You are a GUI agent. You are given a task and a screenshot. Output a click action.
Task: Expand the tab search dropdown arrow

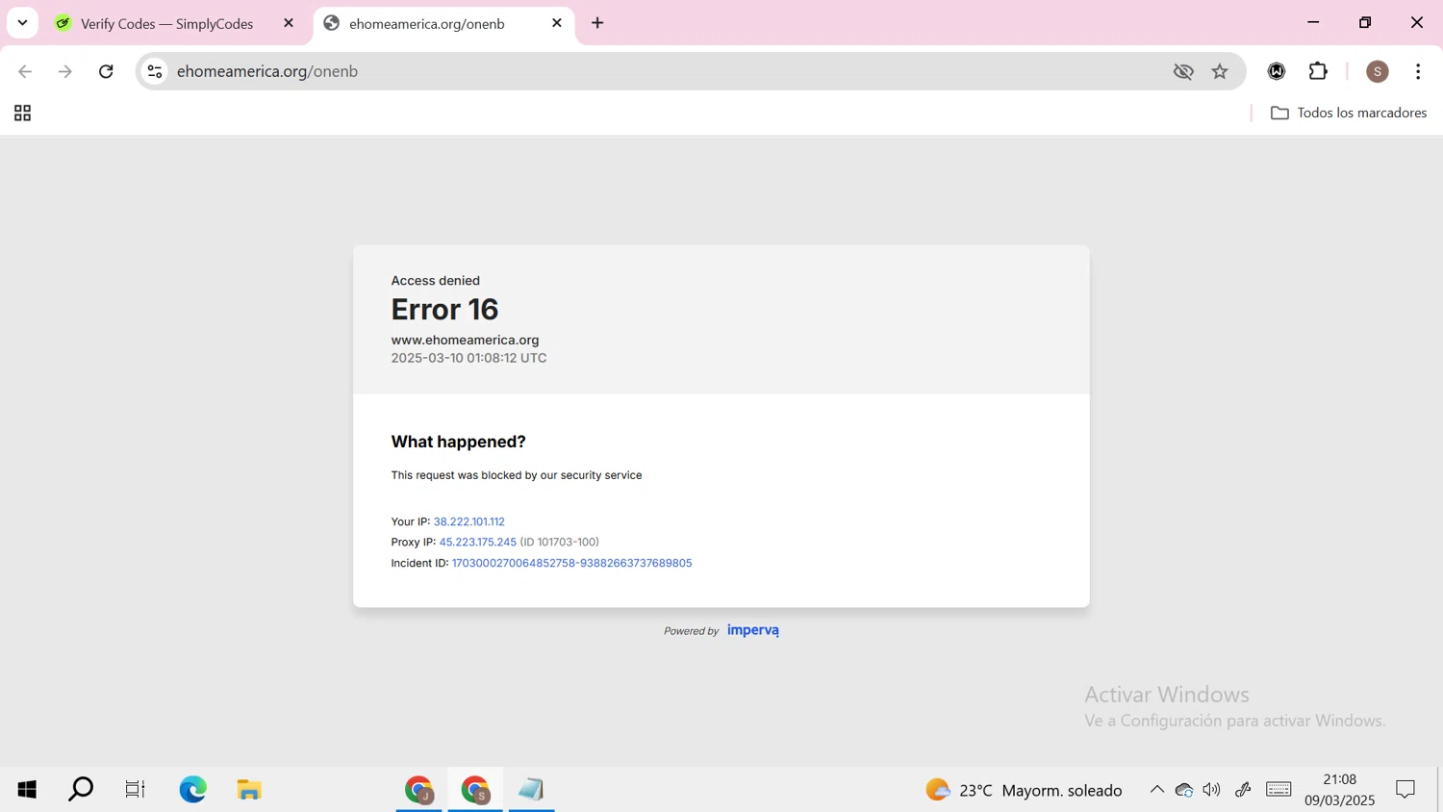pos(22,22)
